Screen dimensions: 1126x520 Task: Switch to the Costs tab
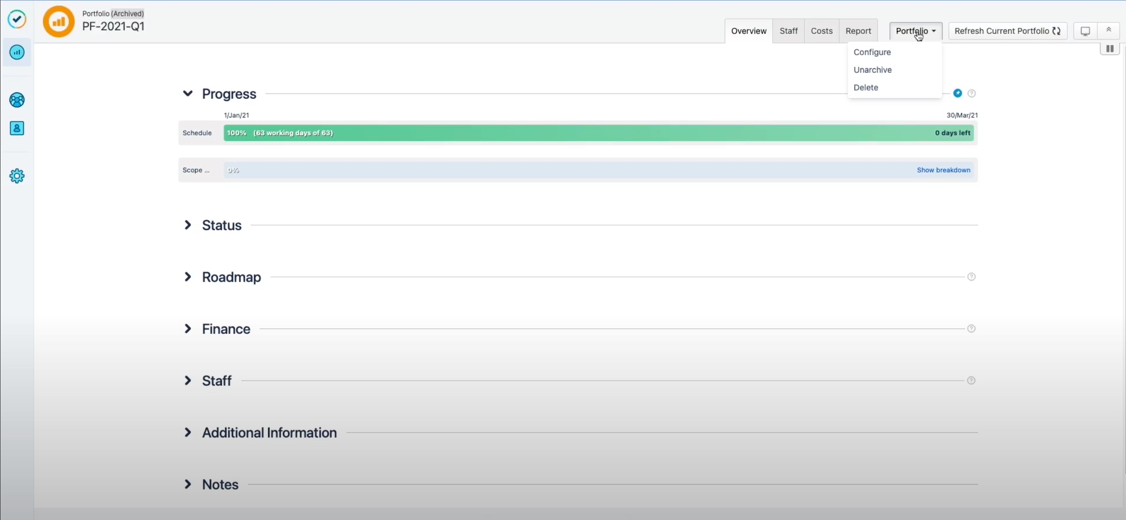(822, 31)
